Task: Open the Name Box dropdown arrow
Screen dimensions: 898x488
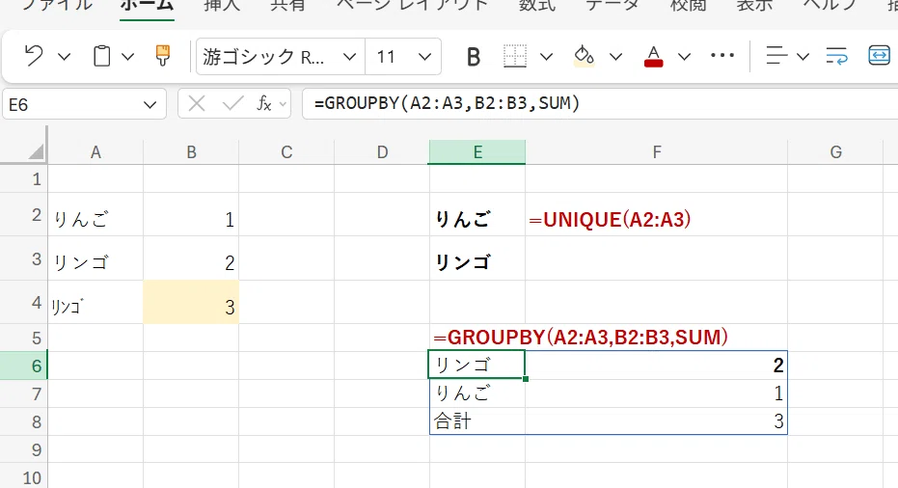Action: click(150, 105)
